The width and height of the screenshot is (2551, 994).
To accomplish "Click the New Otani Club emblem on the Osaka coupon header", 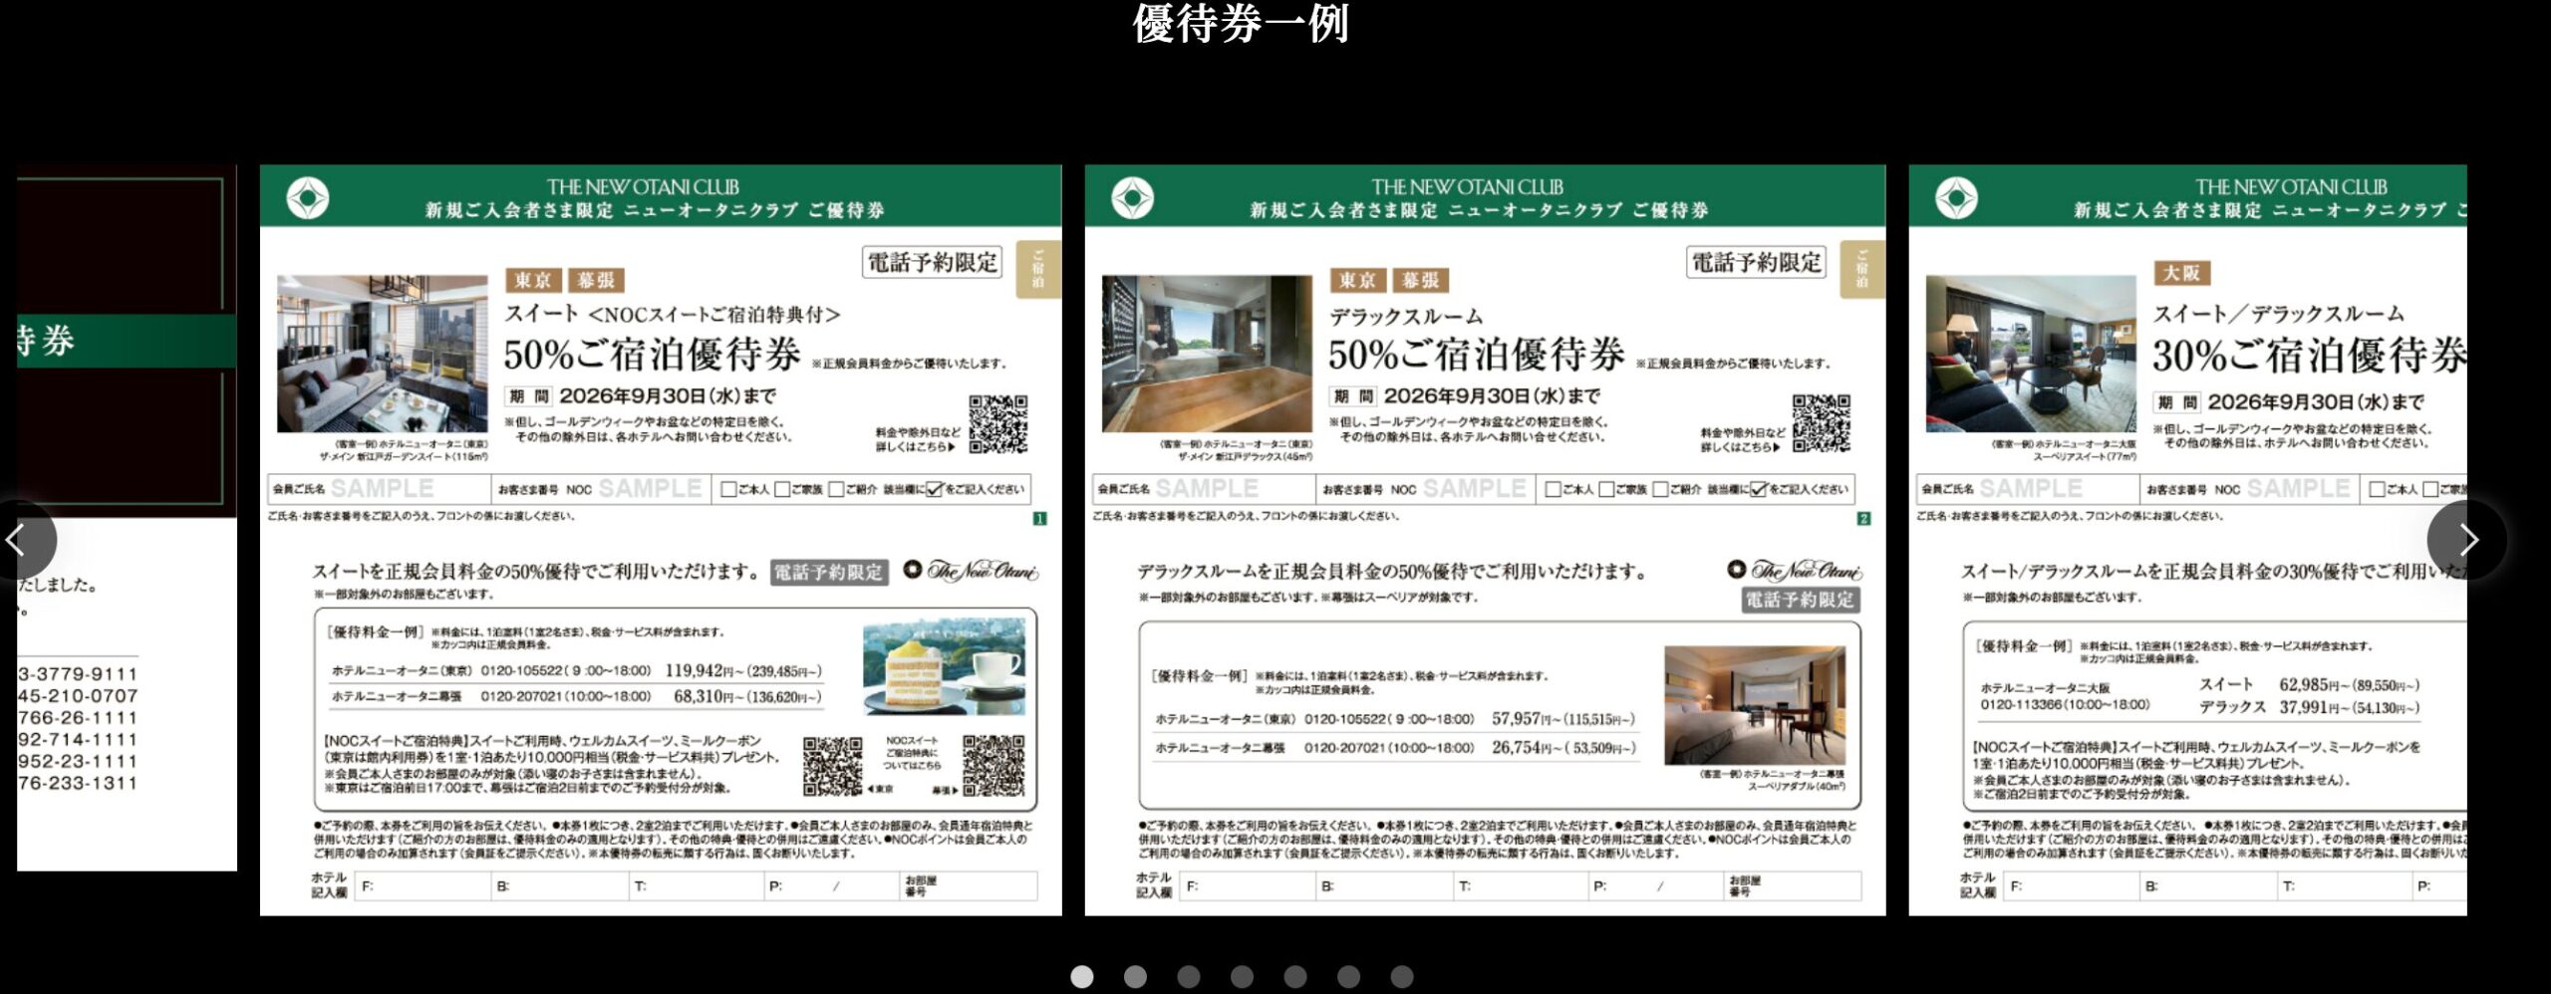I will (x=1956, y=198).
